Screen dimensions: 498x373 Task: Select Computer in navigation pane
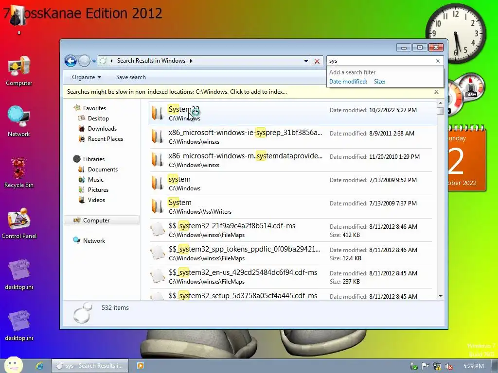point(102,220)
